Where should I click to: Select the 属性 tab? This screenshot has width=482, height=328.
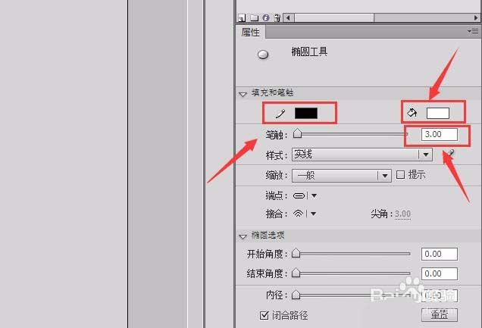pyautogui.click(x=251, y=32)
